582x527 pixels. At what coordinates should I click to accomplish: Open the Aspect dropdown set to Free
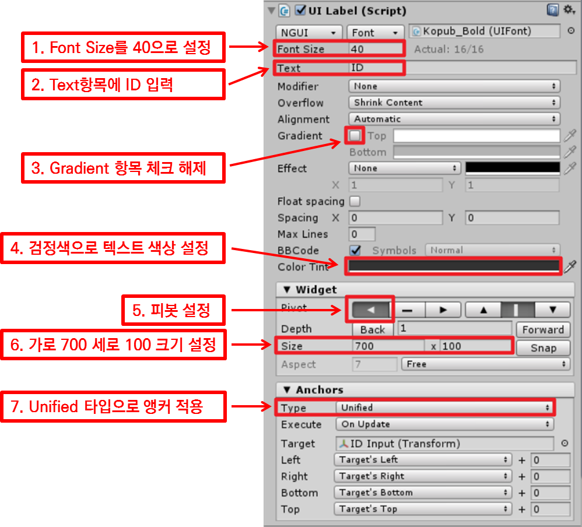pos(486,364)
